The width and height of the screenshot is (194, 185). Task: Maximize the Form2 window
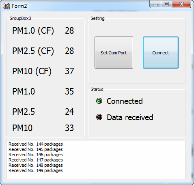point(166,4)
